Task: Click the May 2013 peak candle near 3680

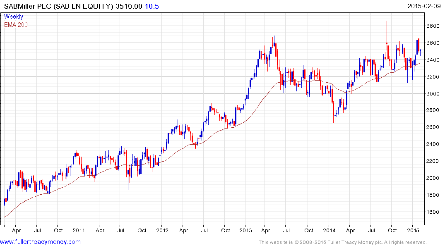Action: pyautogui.click(x=274, y=41)
